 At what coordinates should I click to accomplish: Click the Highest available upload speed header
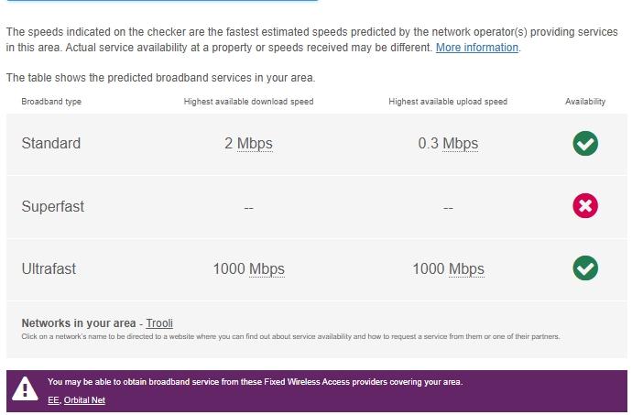(x=448, y=102)
